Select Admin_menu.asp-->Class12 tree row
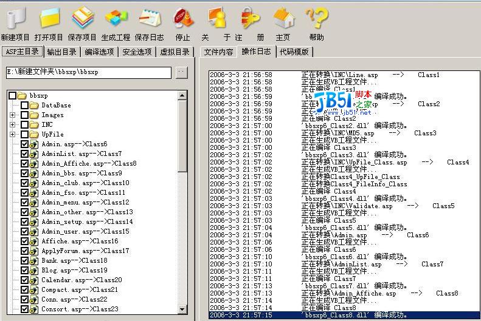Screen dimensions: 481x321 point(85,202)
